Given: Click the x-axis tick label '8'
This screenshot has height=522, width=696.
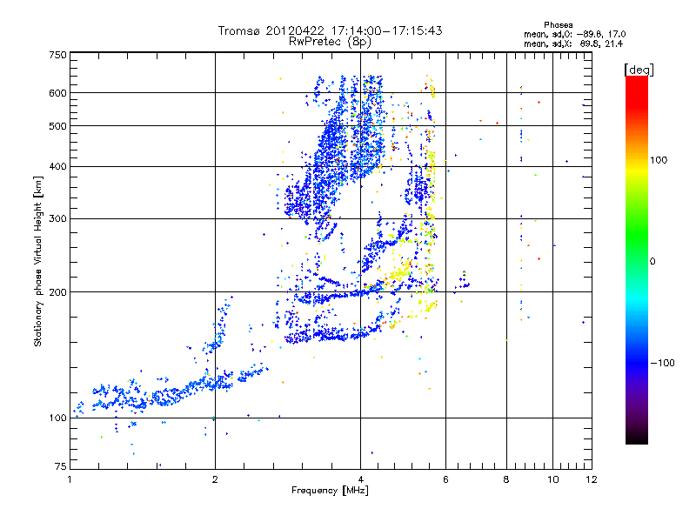Looking at the screenshot, I should pyautogui.click(x=506, y=479).
